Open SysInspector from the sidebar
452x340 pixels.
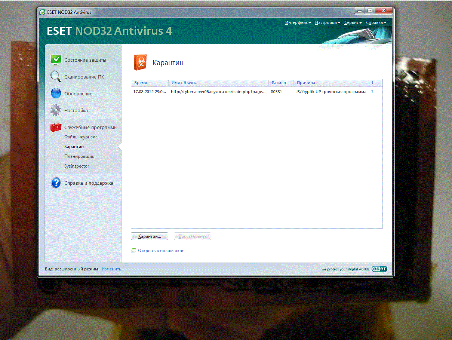point(77,166)
